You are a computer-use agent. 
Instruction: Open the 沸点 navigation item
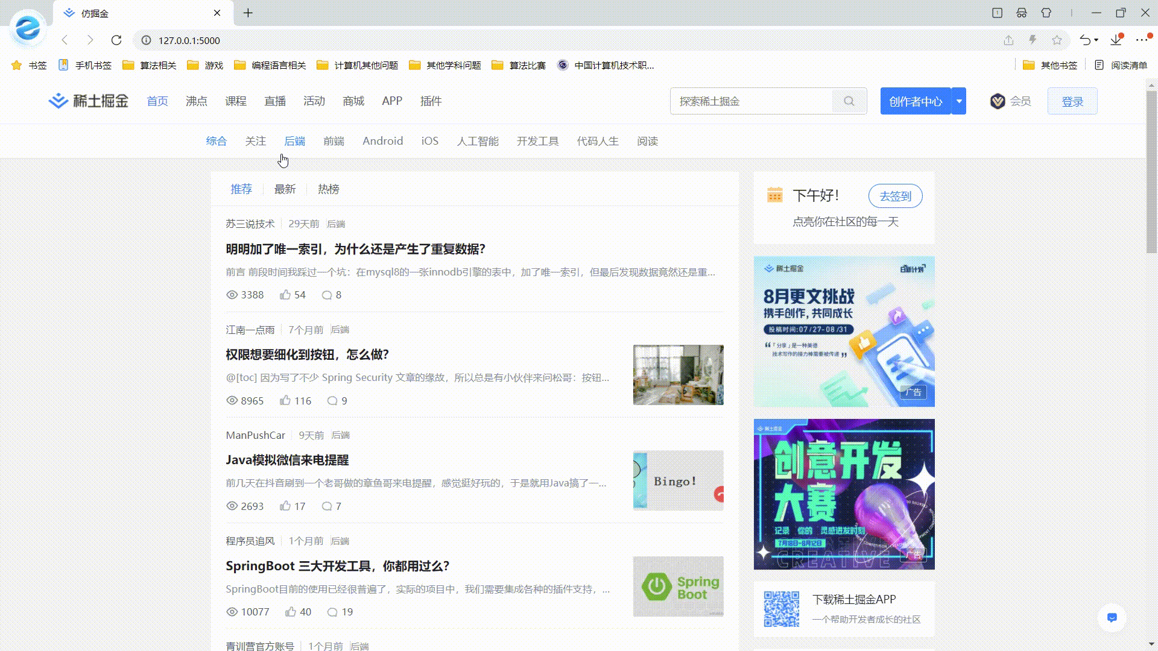[x=197, y=101]
